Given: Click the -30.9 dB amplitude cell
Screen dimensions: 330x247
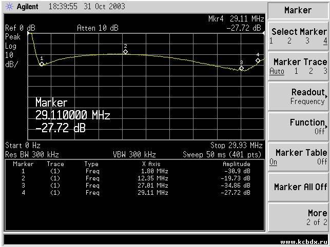Looking at the screenshot, I should [x=237, y=171].
